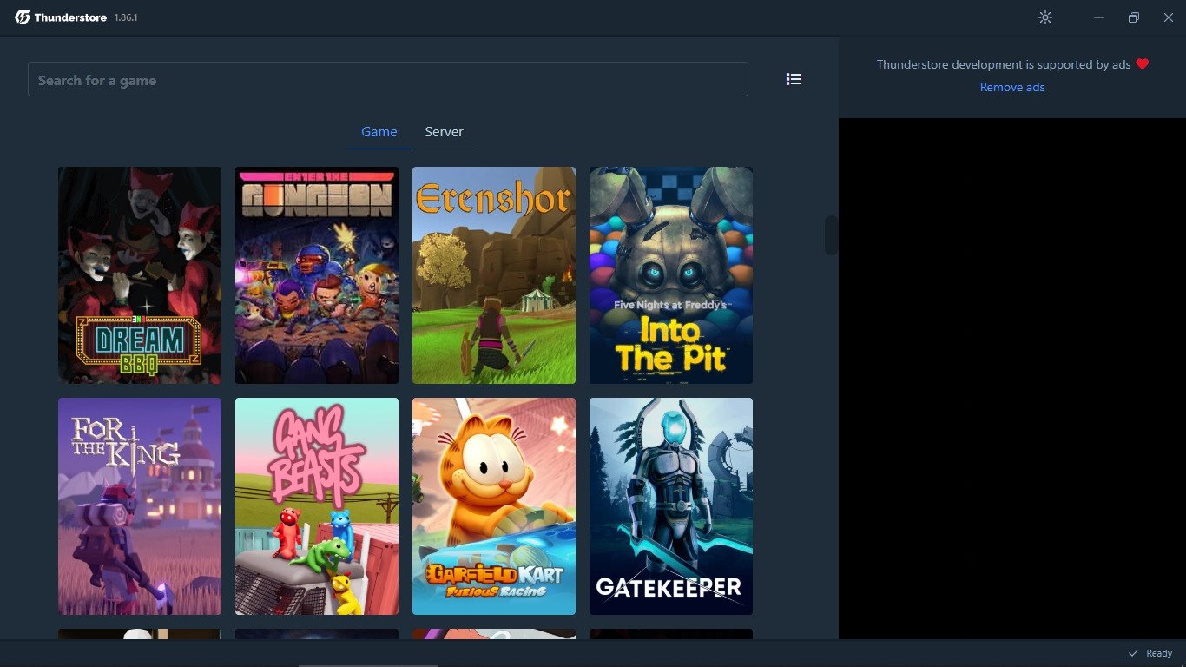Open FNAF Into The Pit game
The width and height of the screenshot is (1186, 667).
point(671,275)
